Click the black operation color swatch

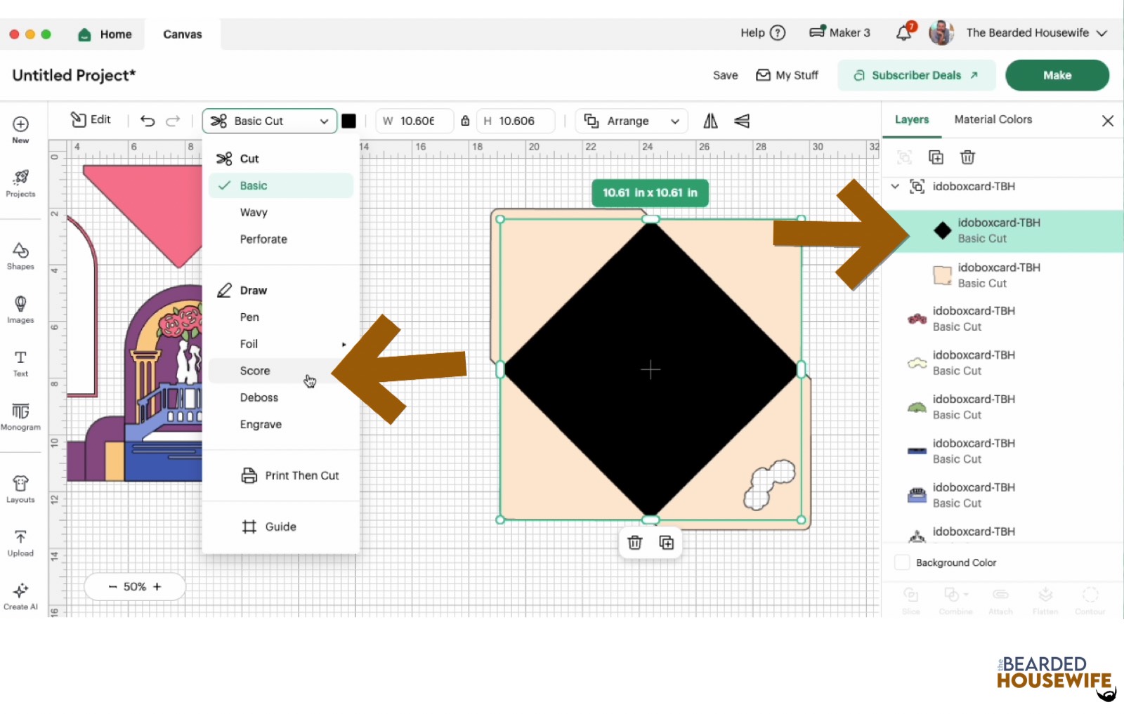349,121
